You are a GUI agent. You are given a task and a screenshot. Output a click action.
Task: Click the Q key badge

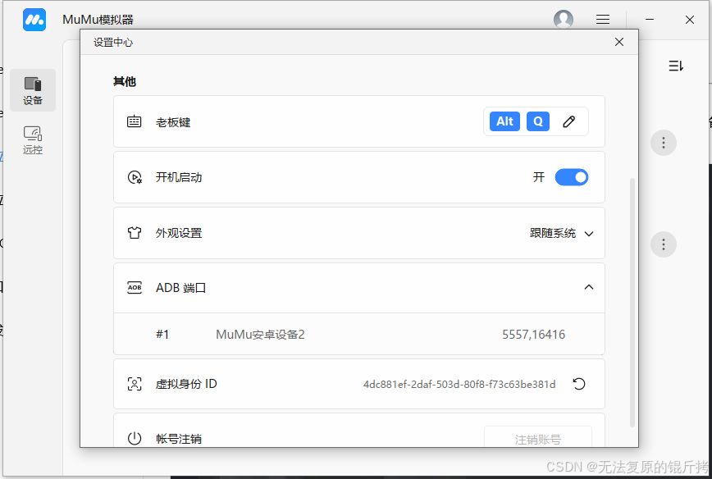tap(537, 121)
